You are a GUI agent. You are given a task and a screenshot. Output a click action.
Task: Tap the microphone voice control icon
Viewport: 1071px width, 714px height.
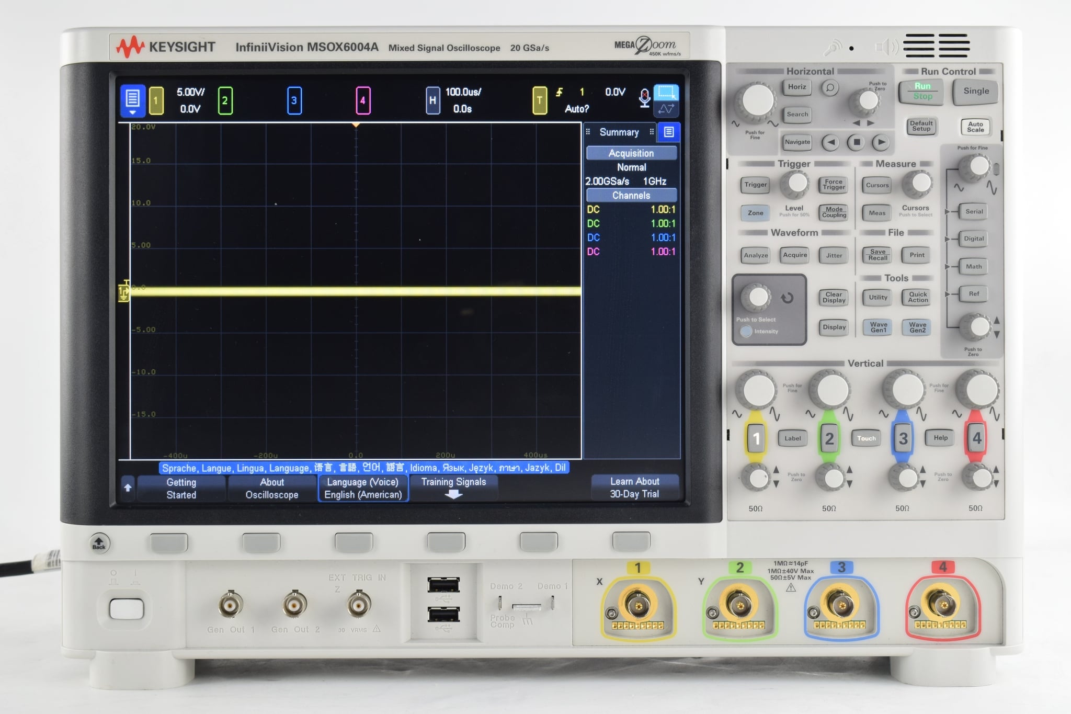[644, 98]
